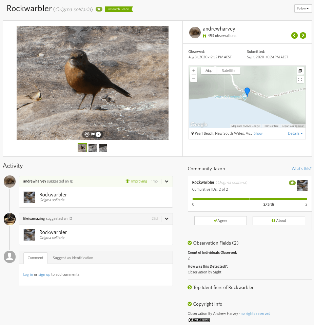Image resolution: width=314 pixels, height=325 pixels.
Task: Open location Details dropdown
Action: point(295,133)
